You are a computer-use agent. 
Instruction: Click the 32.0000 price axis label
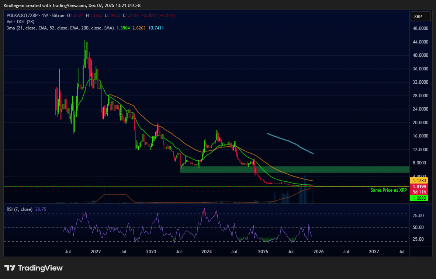click(x=420, y=82)
